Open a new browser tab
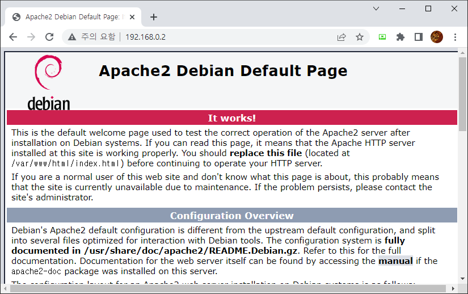Image resolution: width=468 pixels, height=294 pixels. click(154, 17)
